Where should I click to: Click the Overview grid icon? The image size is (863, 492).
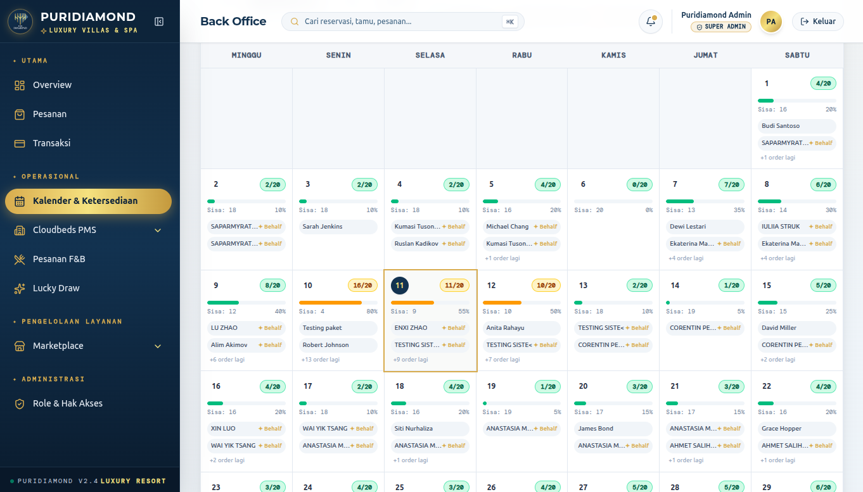point(20,85)
